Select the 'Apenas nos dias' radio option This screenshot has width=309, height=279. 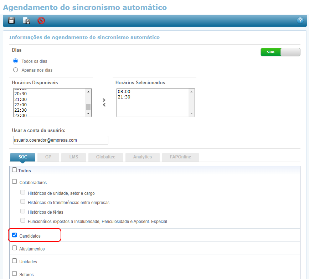[x=15, y=70]
